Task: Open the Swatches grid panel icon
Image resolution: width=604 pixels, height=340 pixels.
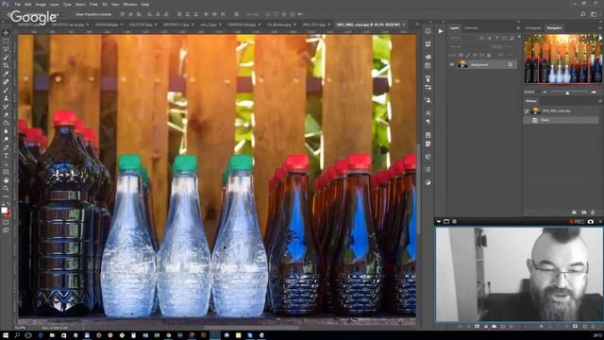Action: click(x=428, y=65)
